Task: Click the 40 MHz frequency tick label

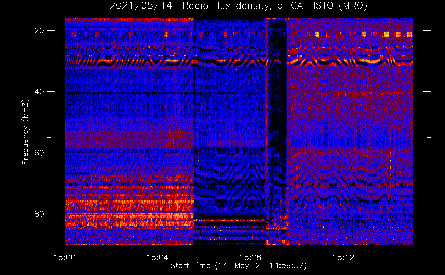Action: (39, 92)
